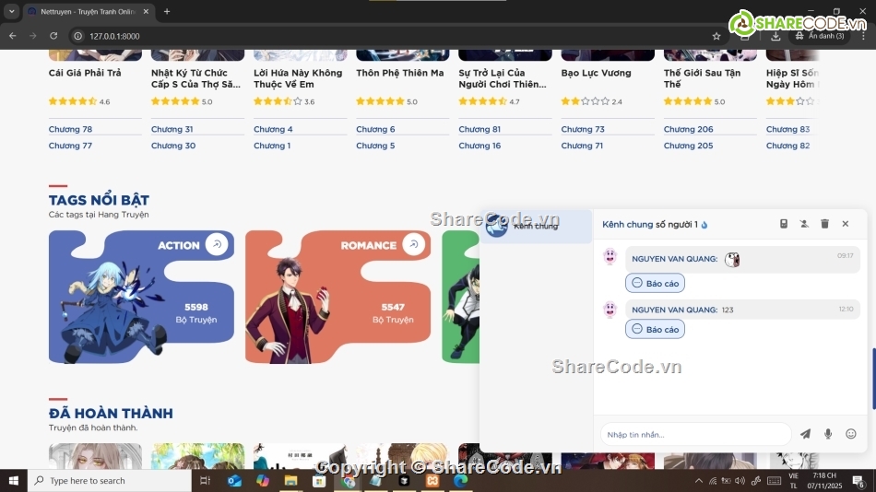Close the chat panel with X icon
The height and width of the screenshot is (492, 876).
845,224
